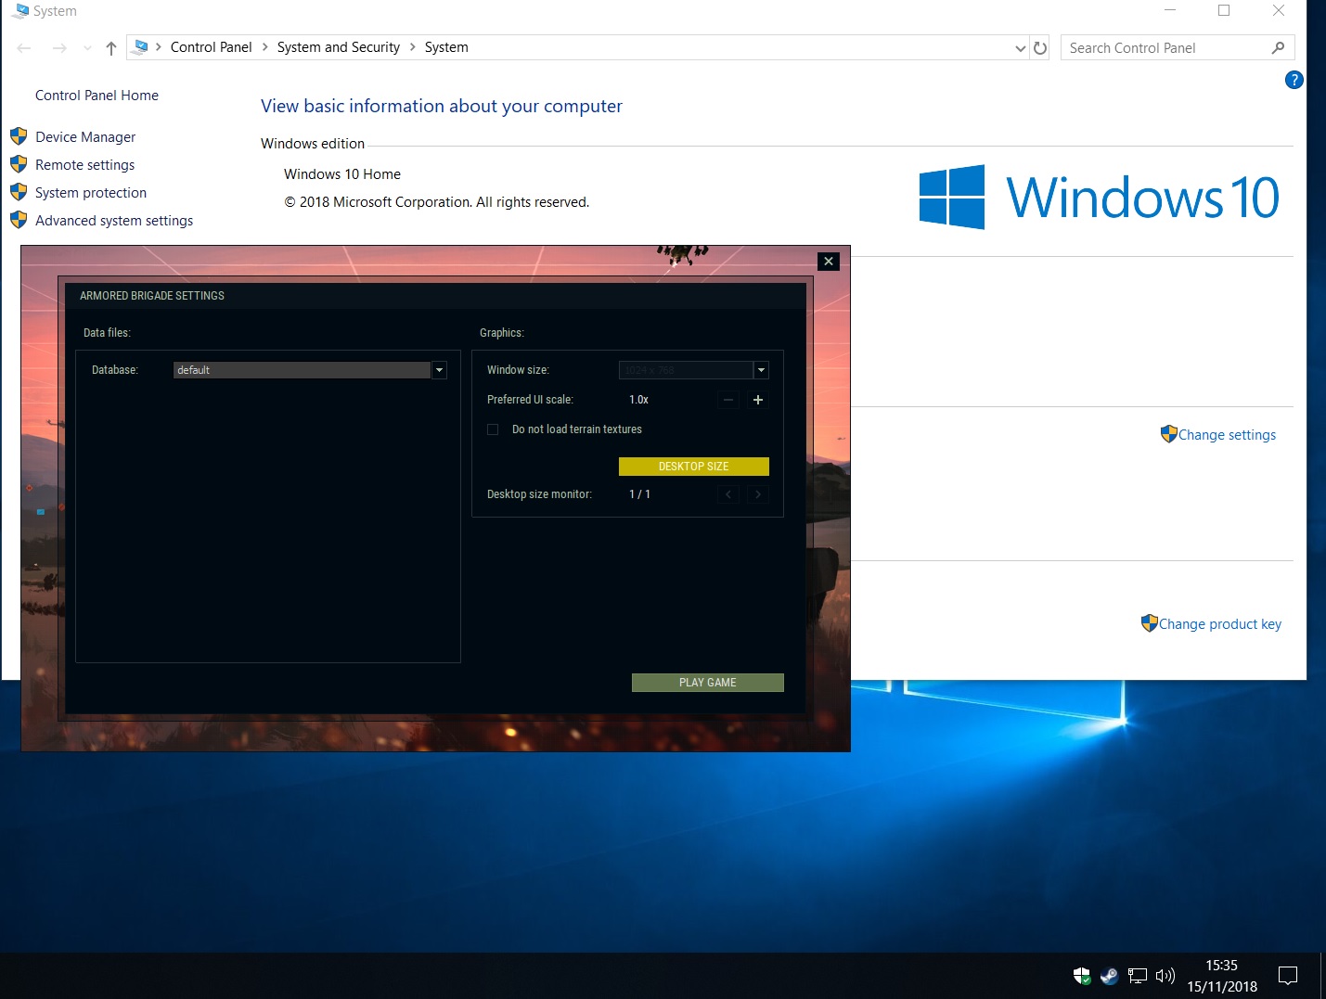This screenshot has height=999, width=1326.
Task: Click the shield icon next to Change product key
Action: pyautogui.click(x=1150, y=623)
